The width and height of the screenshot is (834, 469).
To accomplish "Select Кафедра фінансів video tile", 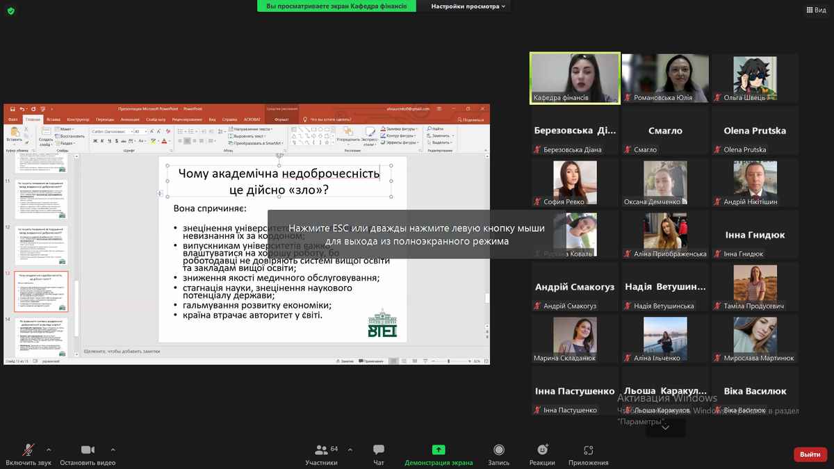I will [x=575, y=78].
